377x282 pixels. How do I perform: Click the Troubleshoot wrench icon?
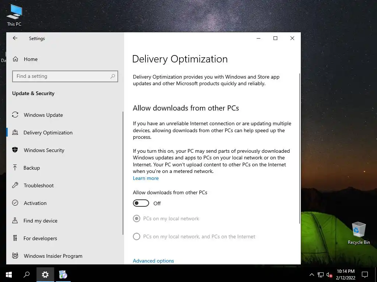coord(15,185)
